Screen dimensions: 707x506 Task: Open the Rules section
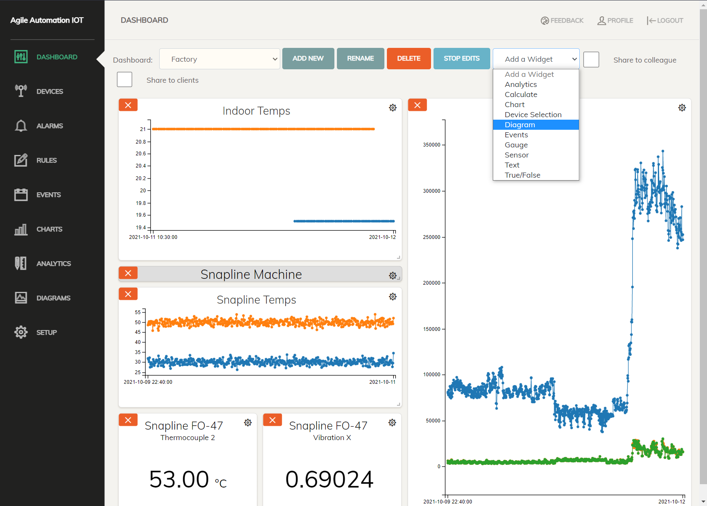point(46,160)
